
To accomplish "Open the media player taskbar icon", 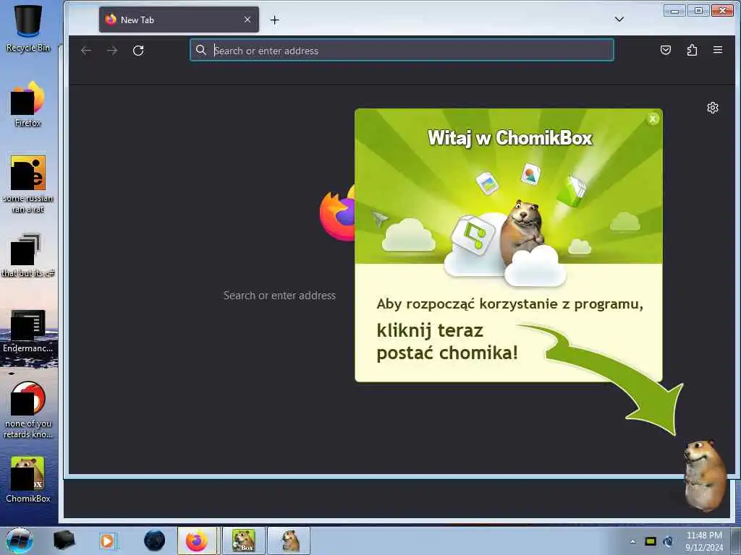I will point(108,541).
